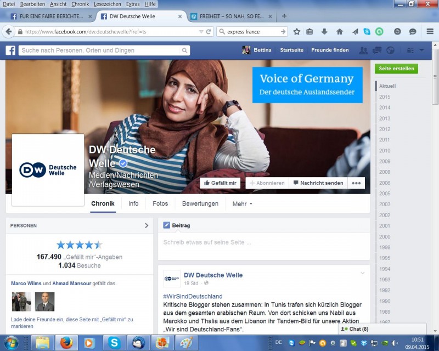The height and width of the screenshot is (351, 439).
Task: Switch to the FREIHEIT – SO NAH browser tab
Action: point(232,16)
